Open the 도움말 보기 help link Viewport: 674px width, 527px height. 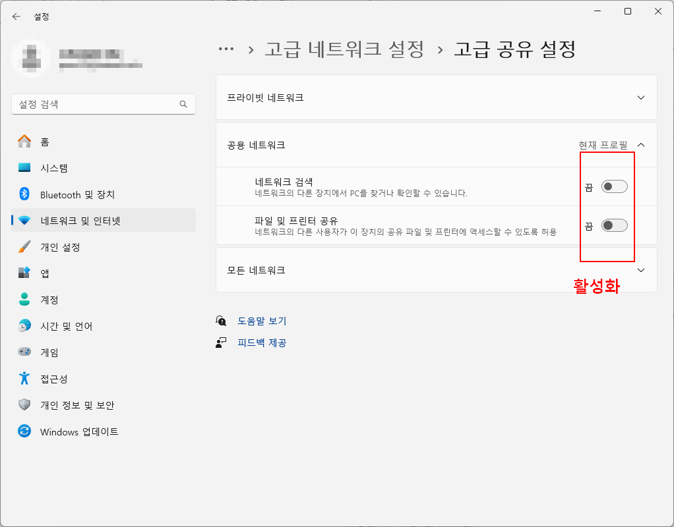tap(262, 320)
